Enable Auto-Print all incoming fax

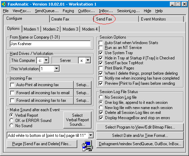12,85
